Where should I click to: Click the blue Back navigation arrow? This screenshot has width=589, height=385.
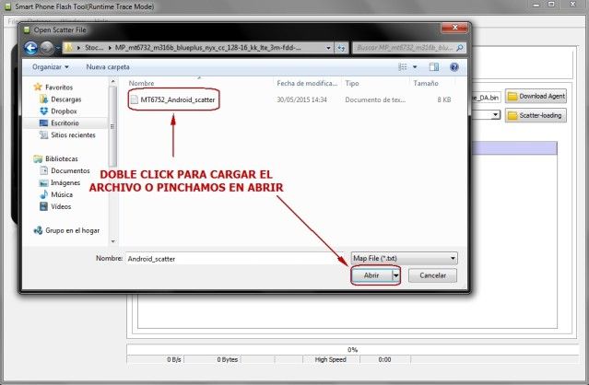30,48
